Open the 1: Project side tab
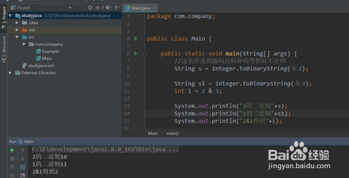The height and width of the screenshot is (178, 349). (x=4, y=17)
